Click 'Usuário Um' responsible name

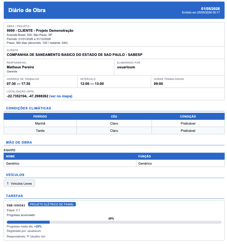pyautogui.click(x=38, y=236)
